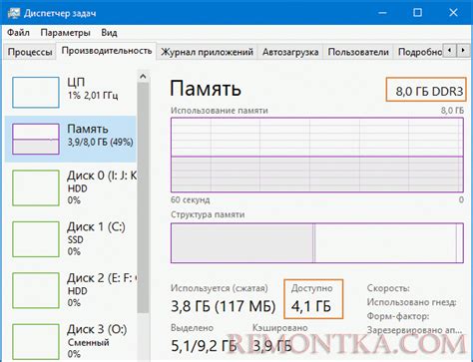Click the Память heading
The width and height of the screenshot is (473, 362).
click(206, 89)
